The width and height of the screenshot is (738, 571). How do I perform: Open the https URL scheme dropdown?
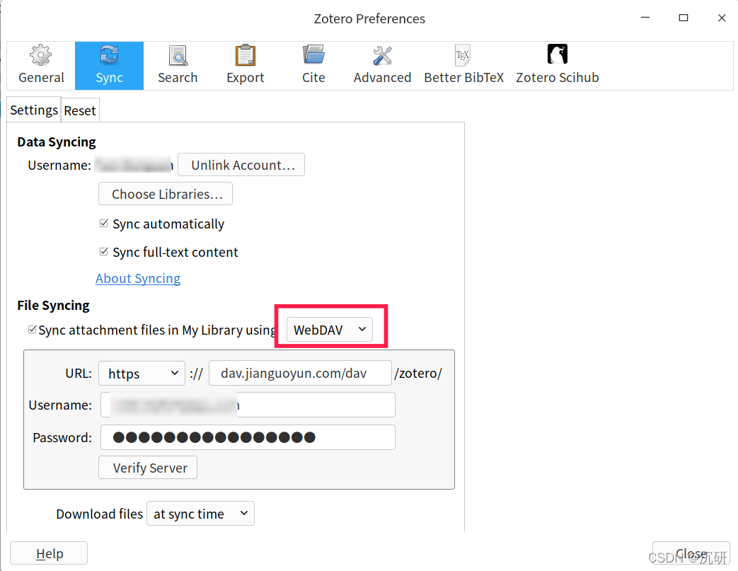pos(142,374)
